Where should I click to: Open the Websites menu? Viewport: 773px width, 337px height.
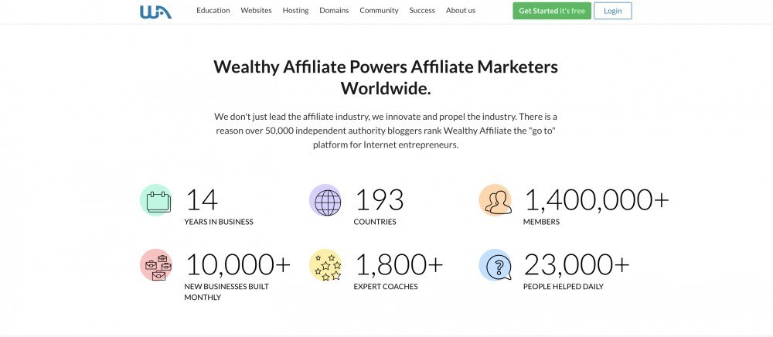pos(256,10)
